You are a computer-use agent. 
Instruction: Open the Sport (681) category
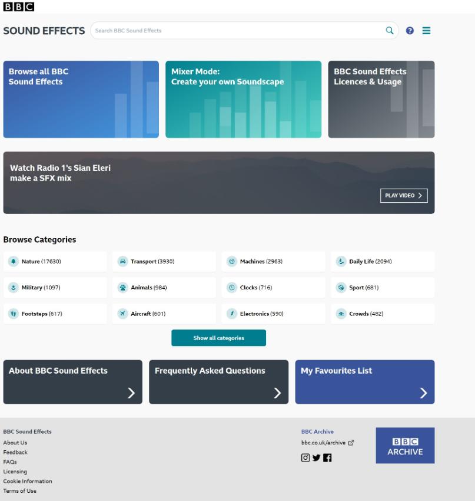click(x=383, y=288)
